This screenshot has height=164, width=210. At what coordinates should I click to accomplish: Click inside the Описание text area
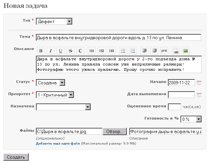[x=119, y=65]
